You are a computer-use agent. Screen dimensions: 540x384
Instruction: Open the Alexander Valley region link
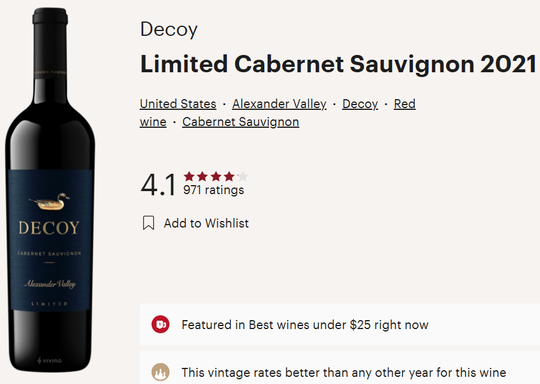(x=279, y=104)
